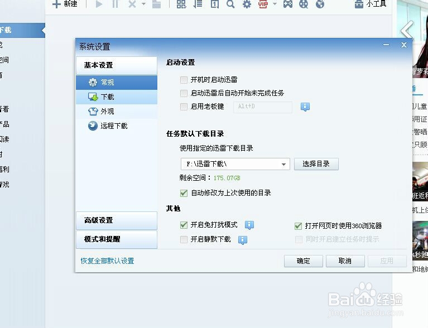
Task: Close the 系统设置 dialog
Action: [x=404, y=45]
